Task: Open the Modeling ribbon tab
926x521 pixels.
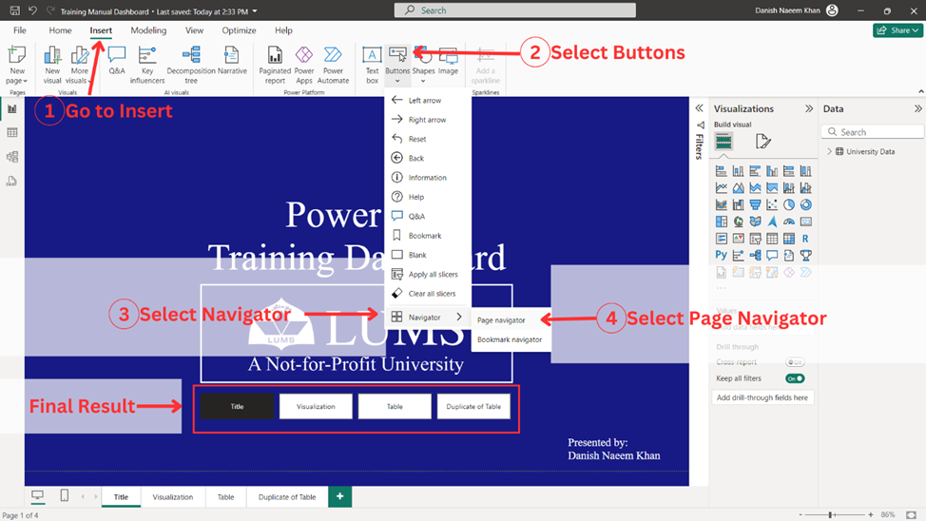Action: click(x=148, y=30)
